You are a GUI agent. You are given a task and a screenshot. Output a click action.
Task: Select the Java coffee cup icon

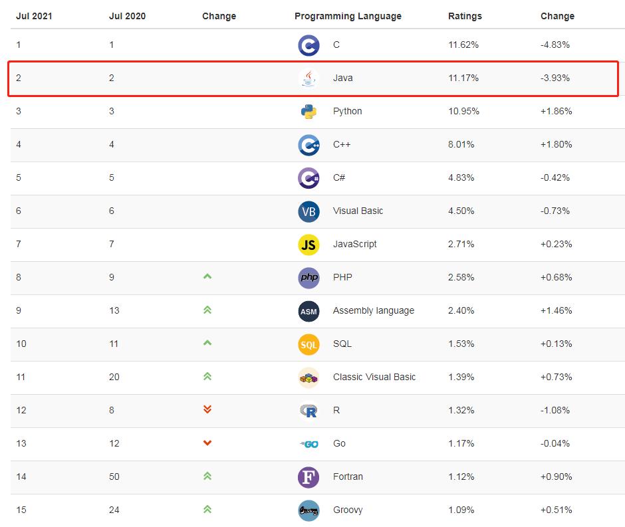click(x=309, y=78)
